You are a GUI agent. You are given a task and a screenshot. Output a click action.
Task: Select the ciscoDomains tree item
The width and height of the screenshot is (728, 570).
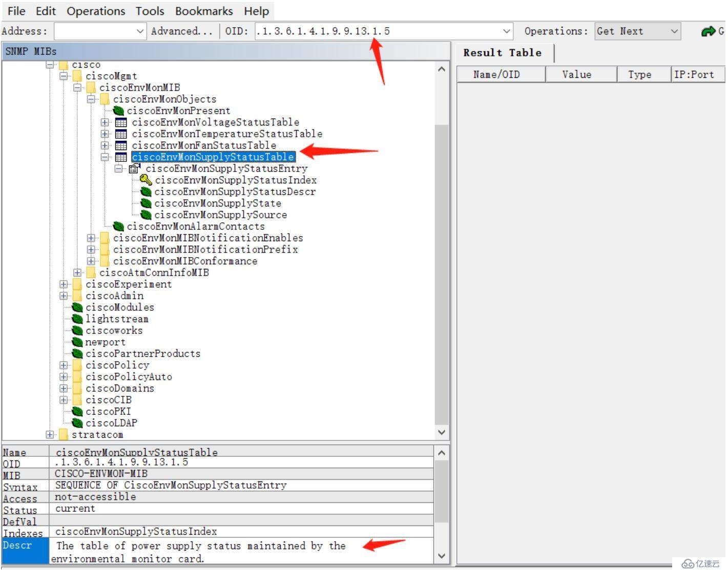pos(120,388)
